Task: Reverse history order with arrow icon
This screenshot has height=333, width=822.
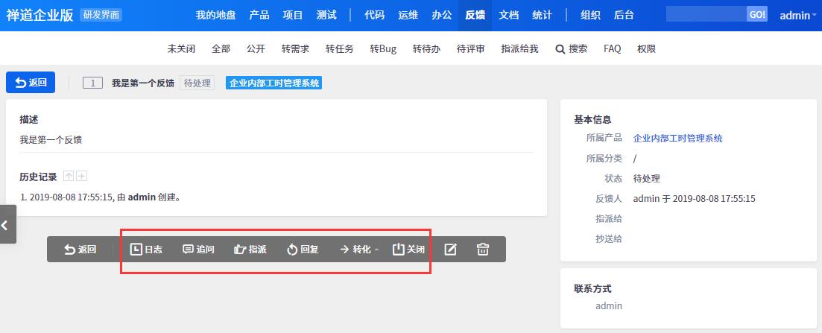Action: (68, 177)
